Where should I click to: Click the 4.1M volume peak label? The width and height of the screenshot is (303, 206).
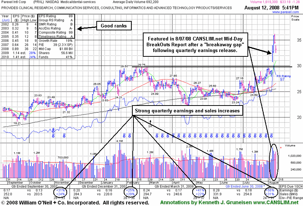120,141
